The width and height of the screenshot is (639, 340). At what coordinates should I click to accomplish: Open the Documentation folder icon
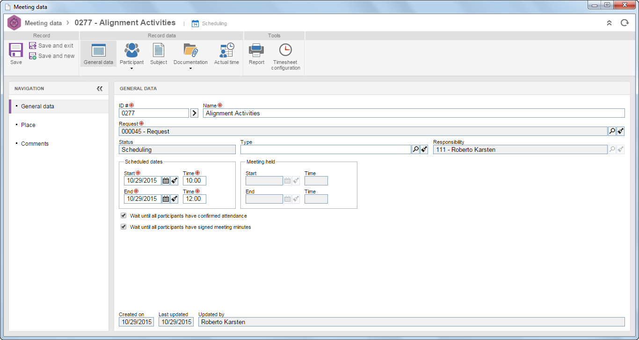(190, 50)
